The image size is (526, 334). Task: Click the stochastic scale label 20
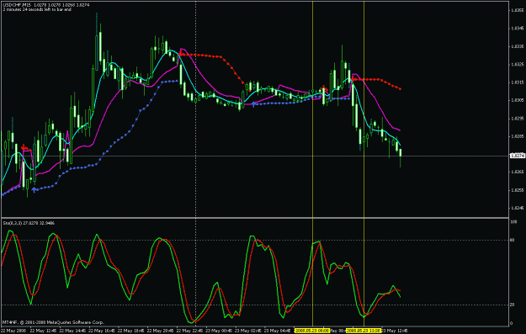click(513, 305)
